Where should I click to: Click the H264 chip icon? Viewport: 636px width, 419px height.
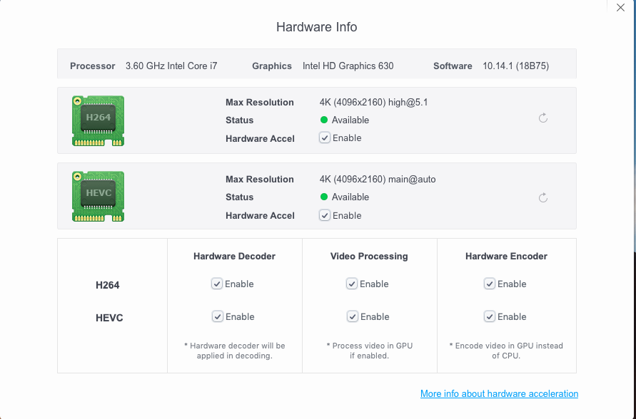coord(99,120)
